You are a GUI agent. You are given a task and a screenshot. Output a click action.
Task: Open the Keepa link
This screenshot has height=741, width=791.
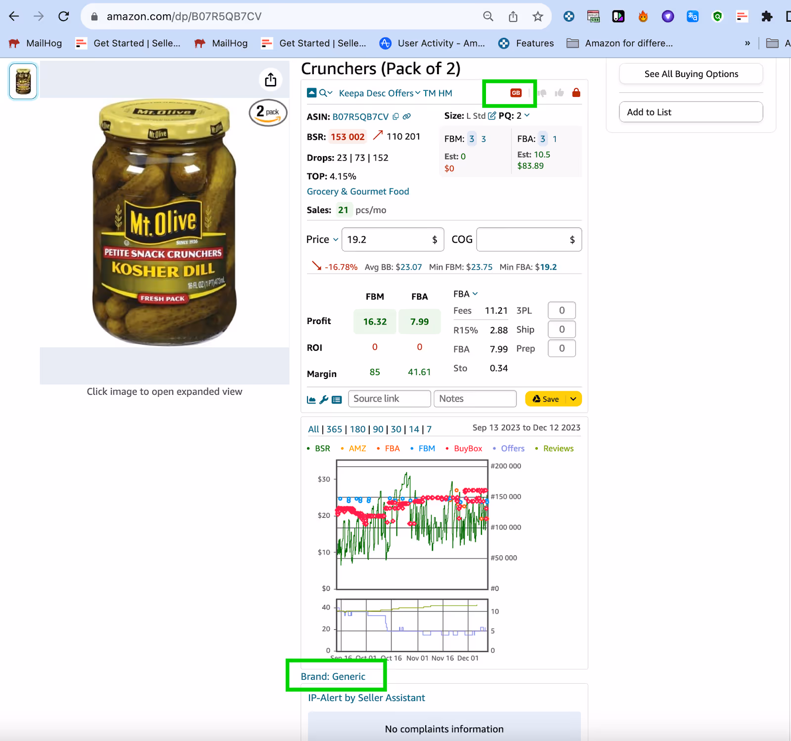[351, 93]
